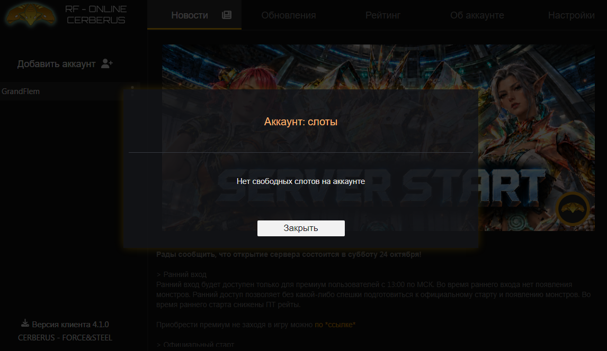Image resolution: width=607 pixels, height=351 pixels.
Task: Click the Версия клиента 4.1.0 label
Action: click(70, 325)
